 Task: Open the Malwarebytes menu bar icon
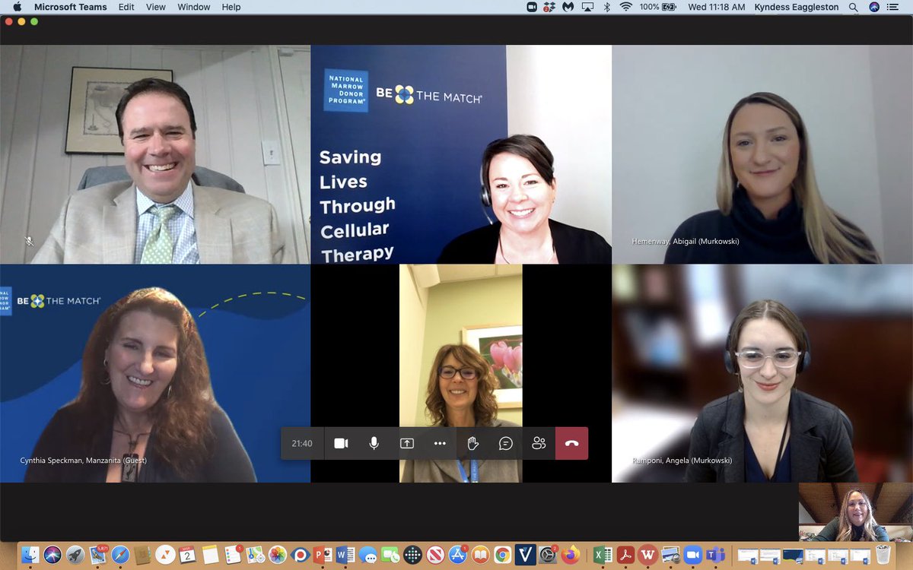[568, 7]
